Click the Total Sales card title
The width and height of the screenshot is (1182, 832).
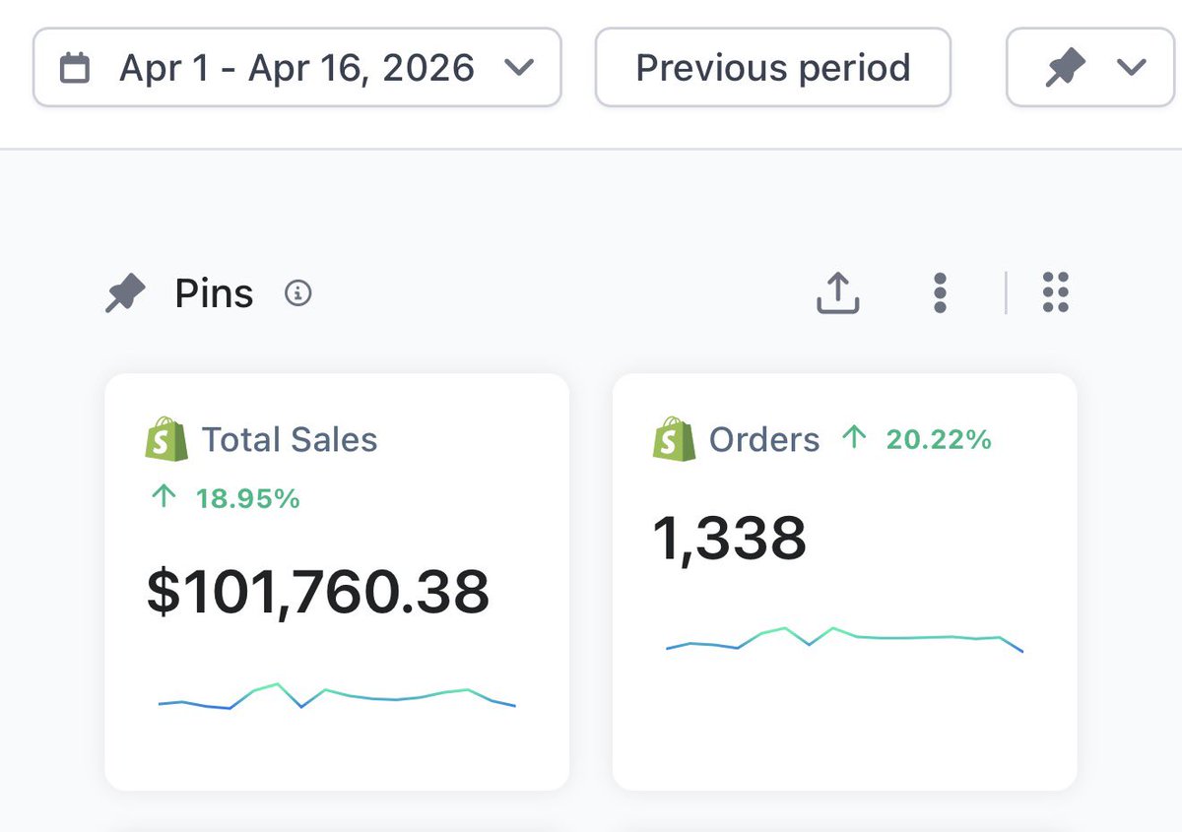(x=290, y=439)
